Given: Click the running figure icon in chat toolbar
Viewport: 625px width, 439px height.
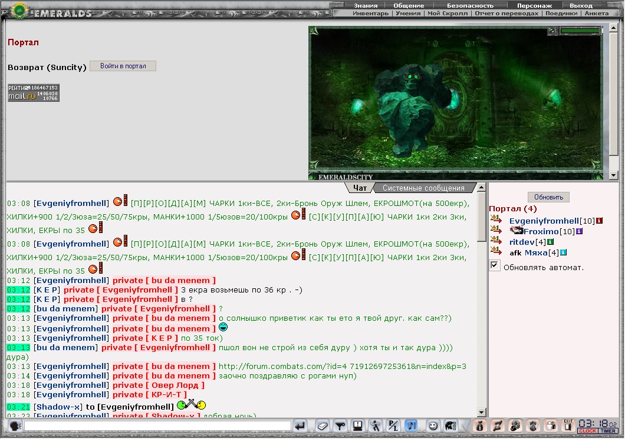Looking at the screenshot, I should pos(375,426).
